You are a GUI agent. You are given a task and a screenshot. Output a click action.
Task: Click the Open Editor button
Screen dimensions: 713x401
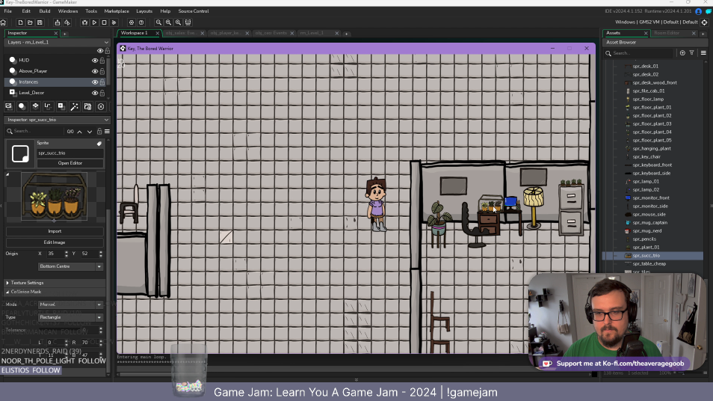tap(70, 163)
